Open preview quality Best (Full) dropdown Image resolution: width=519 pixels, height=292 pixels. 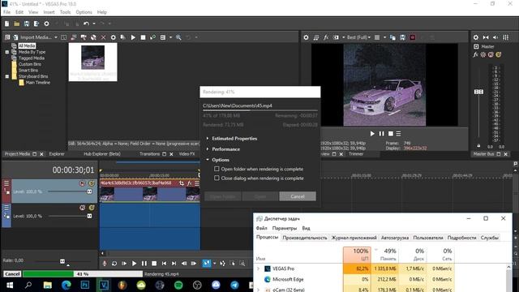pyautogui.click(x=358, y=37)
